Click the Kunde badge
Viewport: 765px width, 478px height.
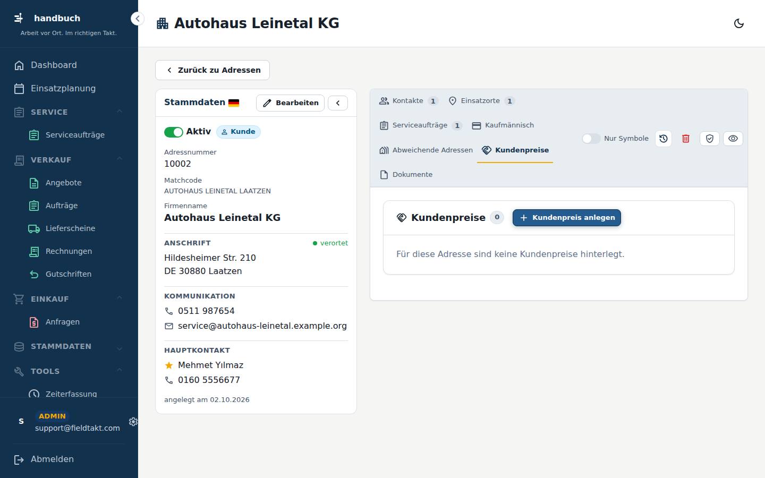tap(238, 132)
